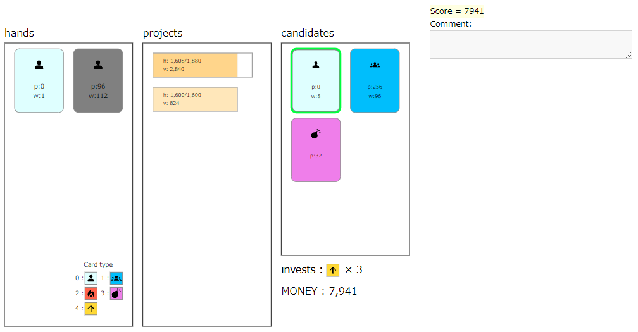The height and width of the screenshot is (332, 638).
Task: Choose the pink bomb candidate card p:32
Action: click(x=316, y=150)
